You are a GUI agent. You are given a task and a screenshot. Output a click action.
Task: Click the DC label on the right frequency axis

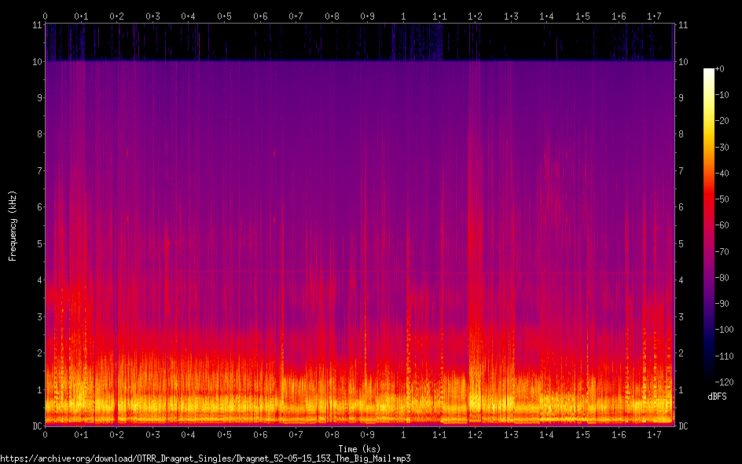(683, 426)
